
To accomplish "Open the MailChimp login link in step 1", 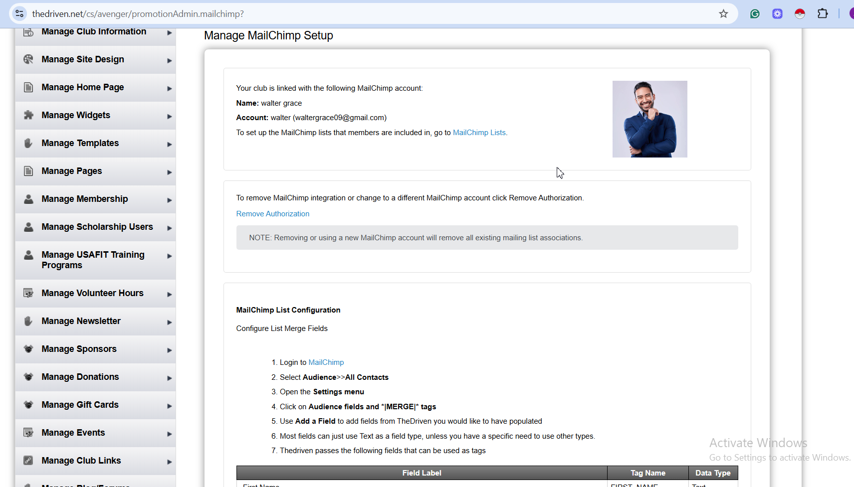I will (326, 362).
